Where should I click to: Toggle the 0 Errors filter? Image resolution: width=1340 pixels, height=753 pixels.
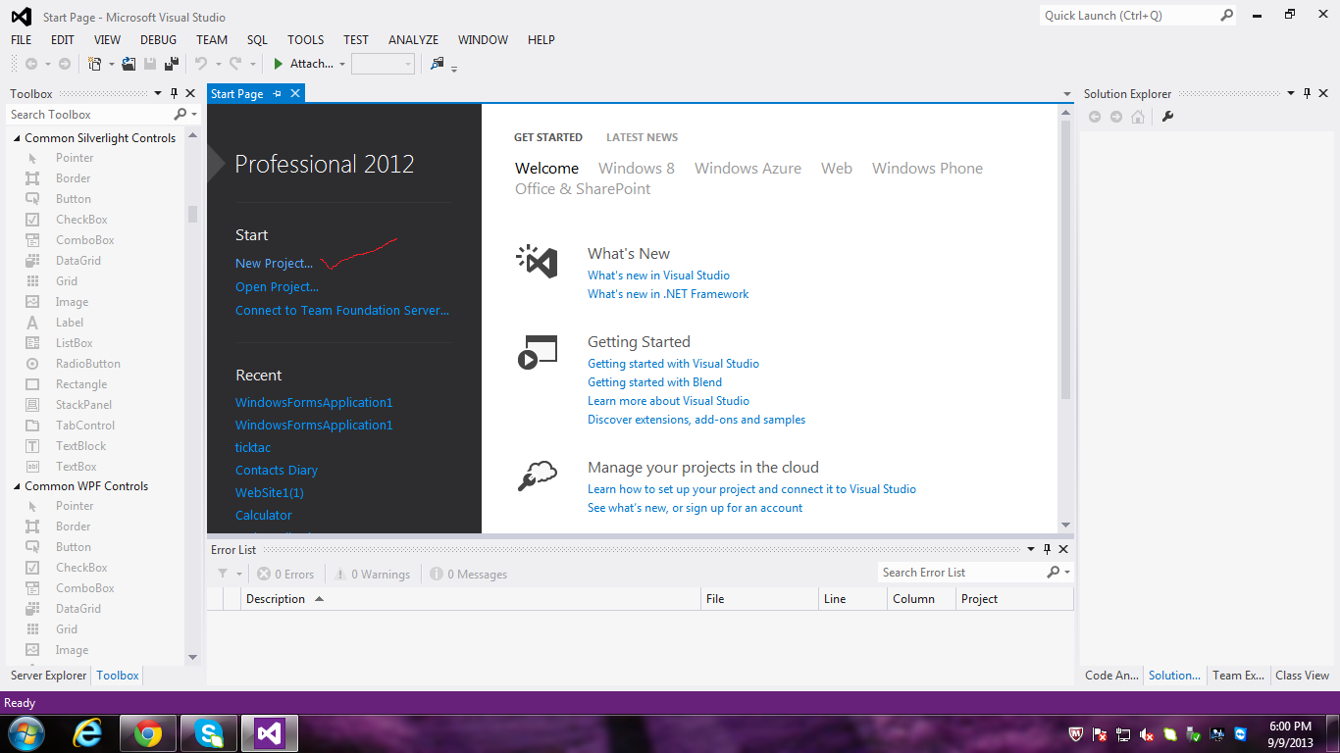click(x=285, y=575)
